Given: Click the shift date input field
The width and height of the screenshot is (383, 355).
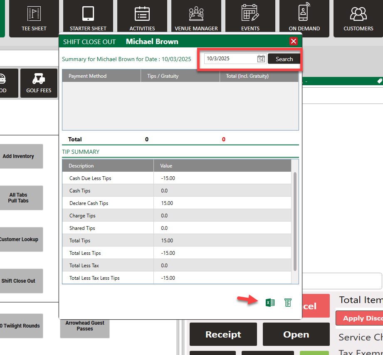Looking at the screenshot, I should pyautogui.click(x=230, y=59).
